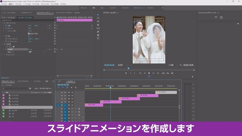Toggle the uniform scale checkbox
This screenshot has height=136, width=242.
click(29, 33)
